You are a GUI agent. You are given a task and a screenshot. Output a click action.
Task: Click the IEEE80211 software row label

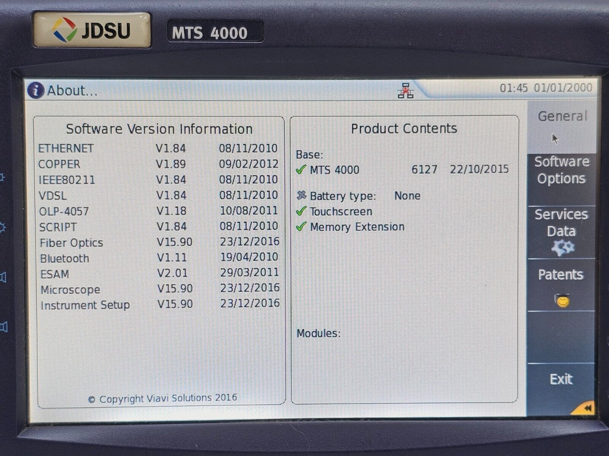(67, 180)
